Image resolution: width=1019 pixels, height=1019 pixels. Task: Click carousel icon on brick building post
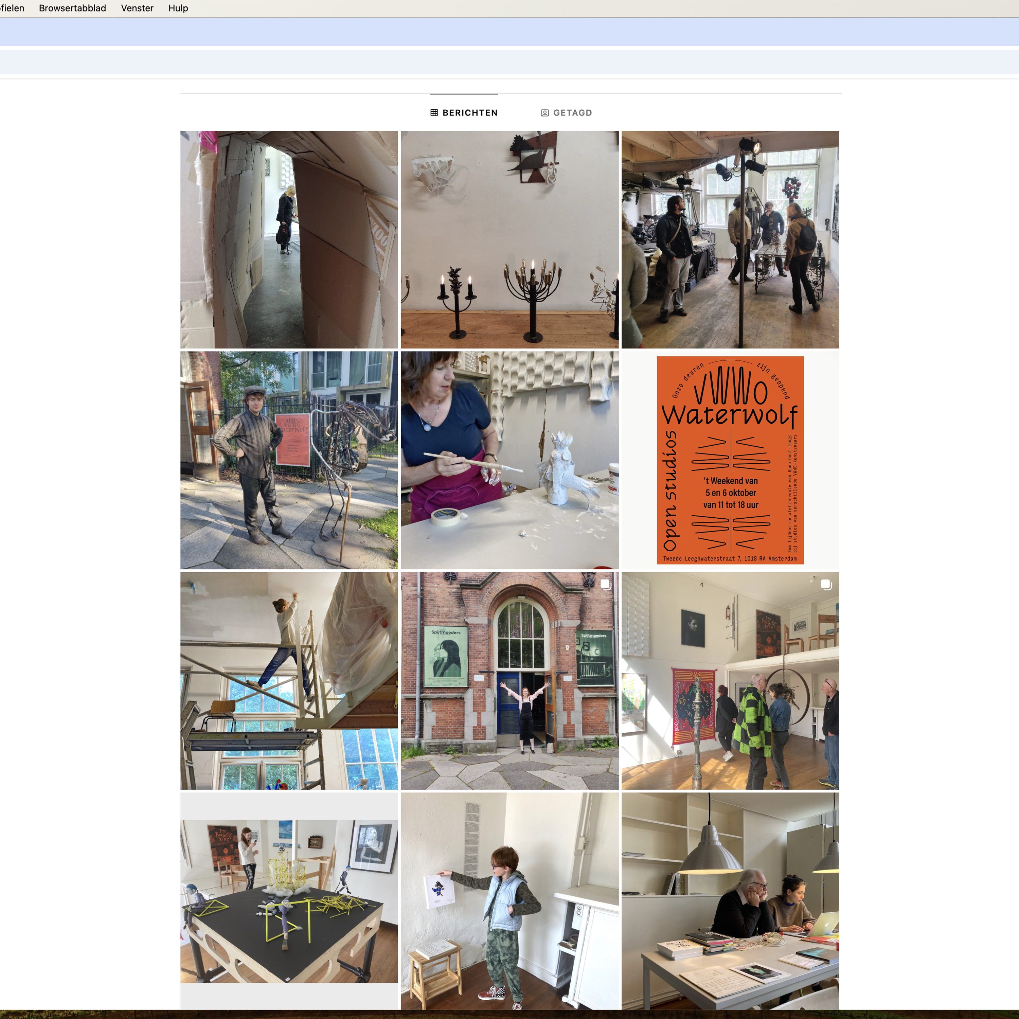(x=606, y=584)
